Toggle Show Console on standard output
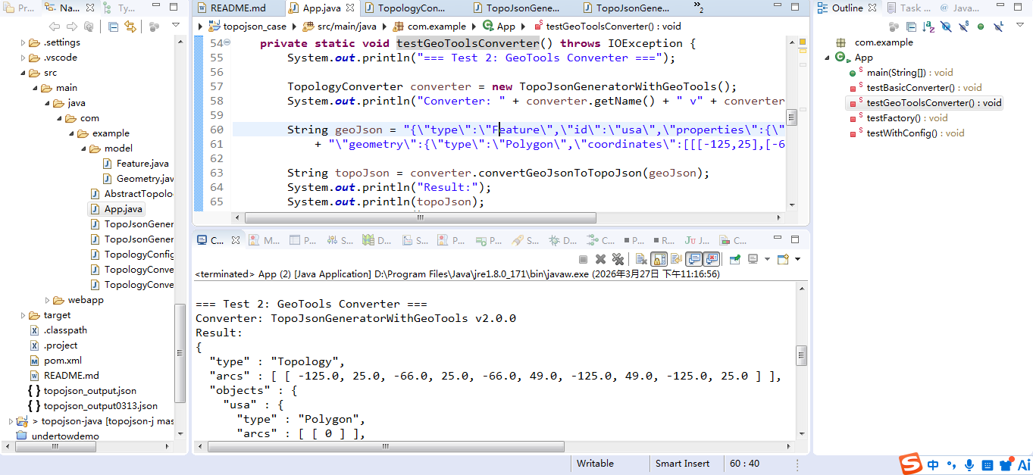Viewport: 1033px width, 475px height. [x=693, y=259]
